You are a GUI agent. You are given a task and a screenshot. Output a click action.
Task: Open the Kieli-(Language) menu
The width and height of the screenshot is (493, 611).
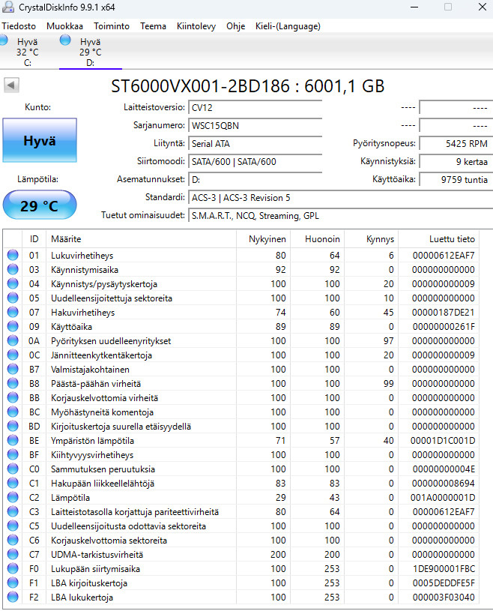pos(288,26)
